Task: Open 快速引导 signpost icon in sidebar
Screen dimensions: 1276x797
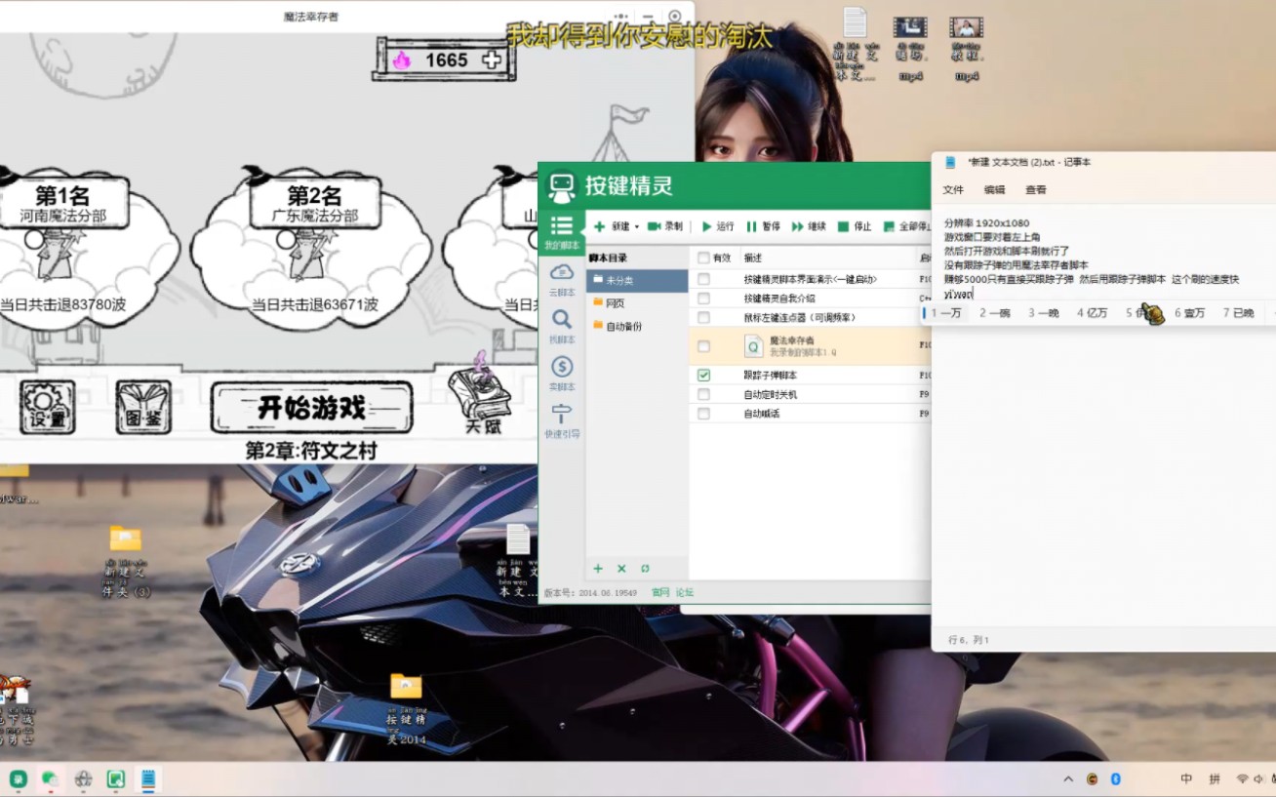Action: [561, 421]
